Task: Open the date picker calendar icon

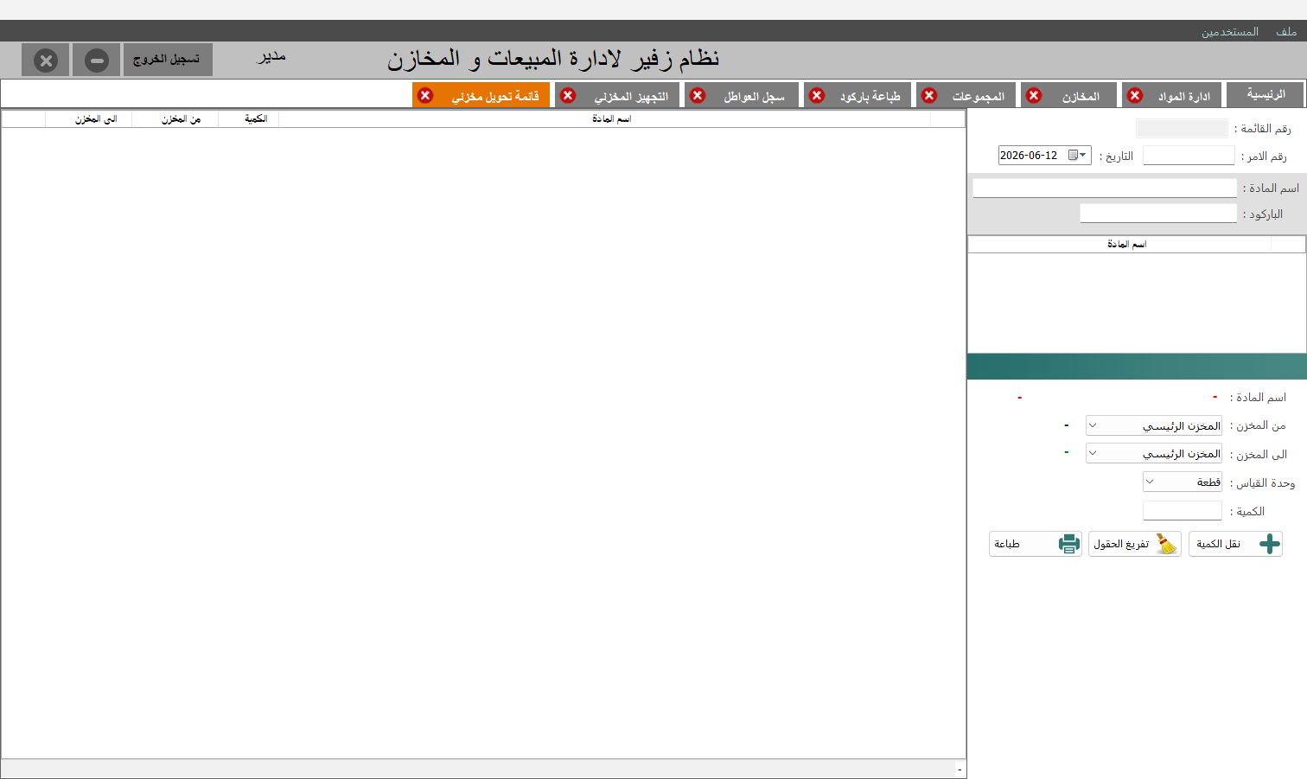Action: (x=1073, y=156)
